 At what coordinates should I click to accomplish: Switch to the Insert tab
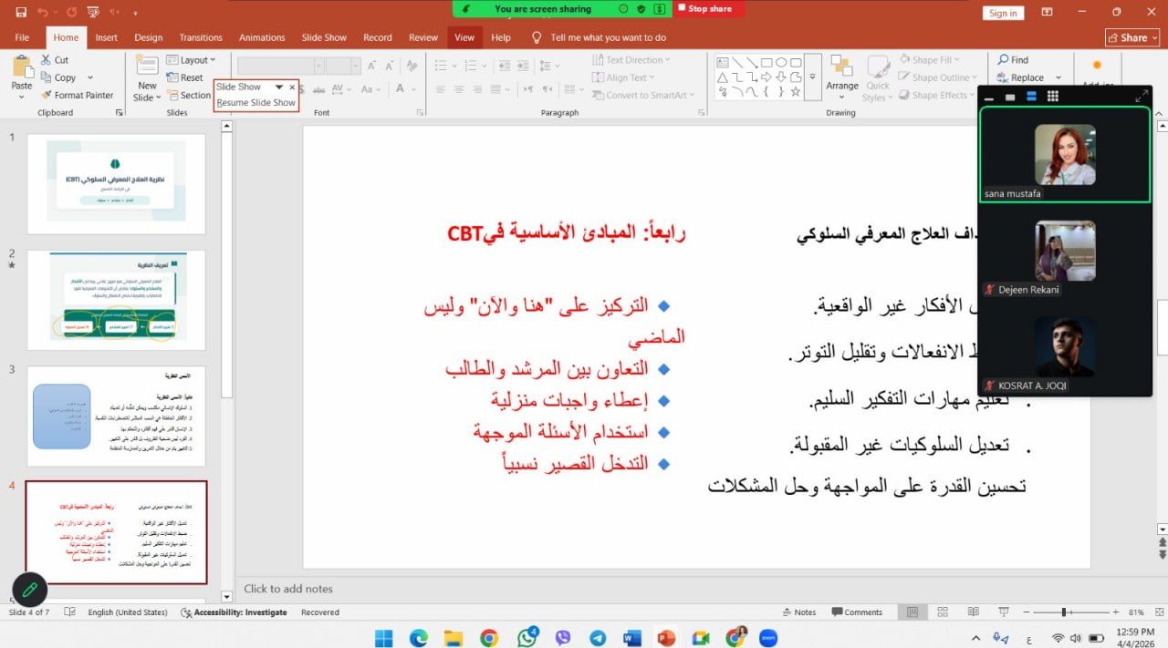pyautogui.click(x=107, y=37)
